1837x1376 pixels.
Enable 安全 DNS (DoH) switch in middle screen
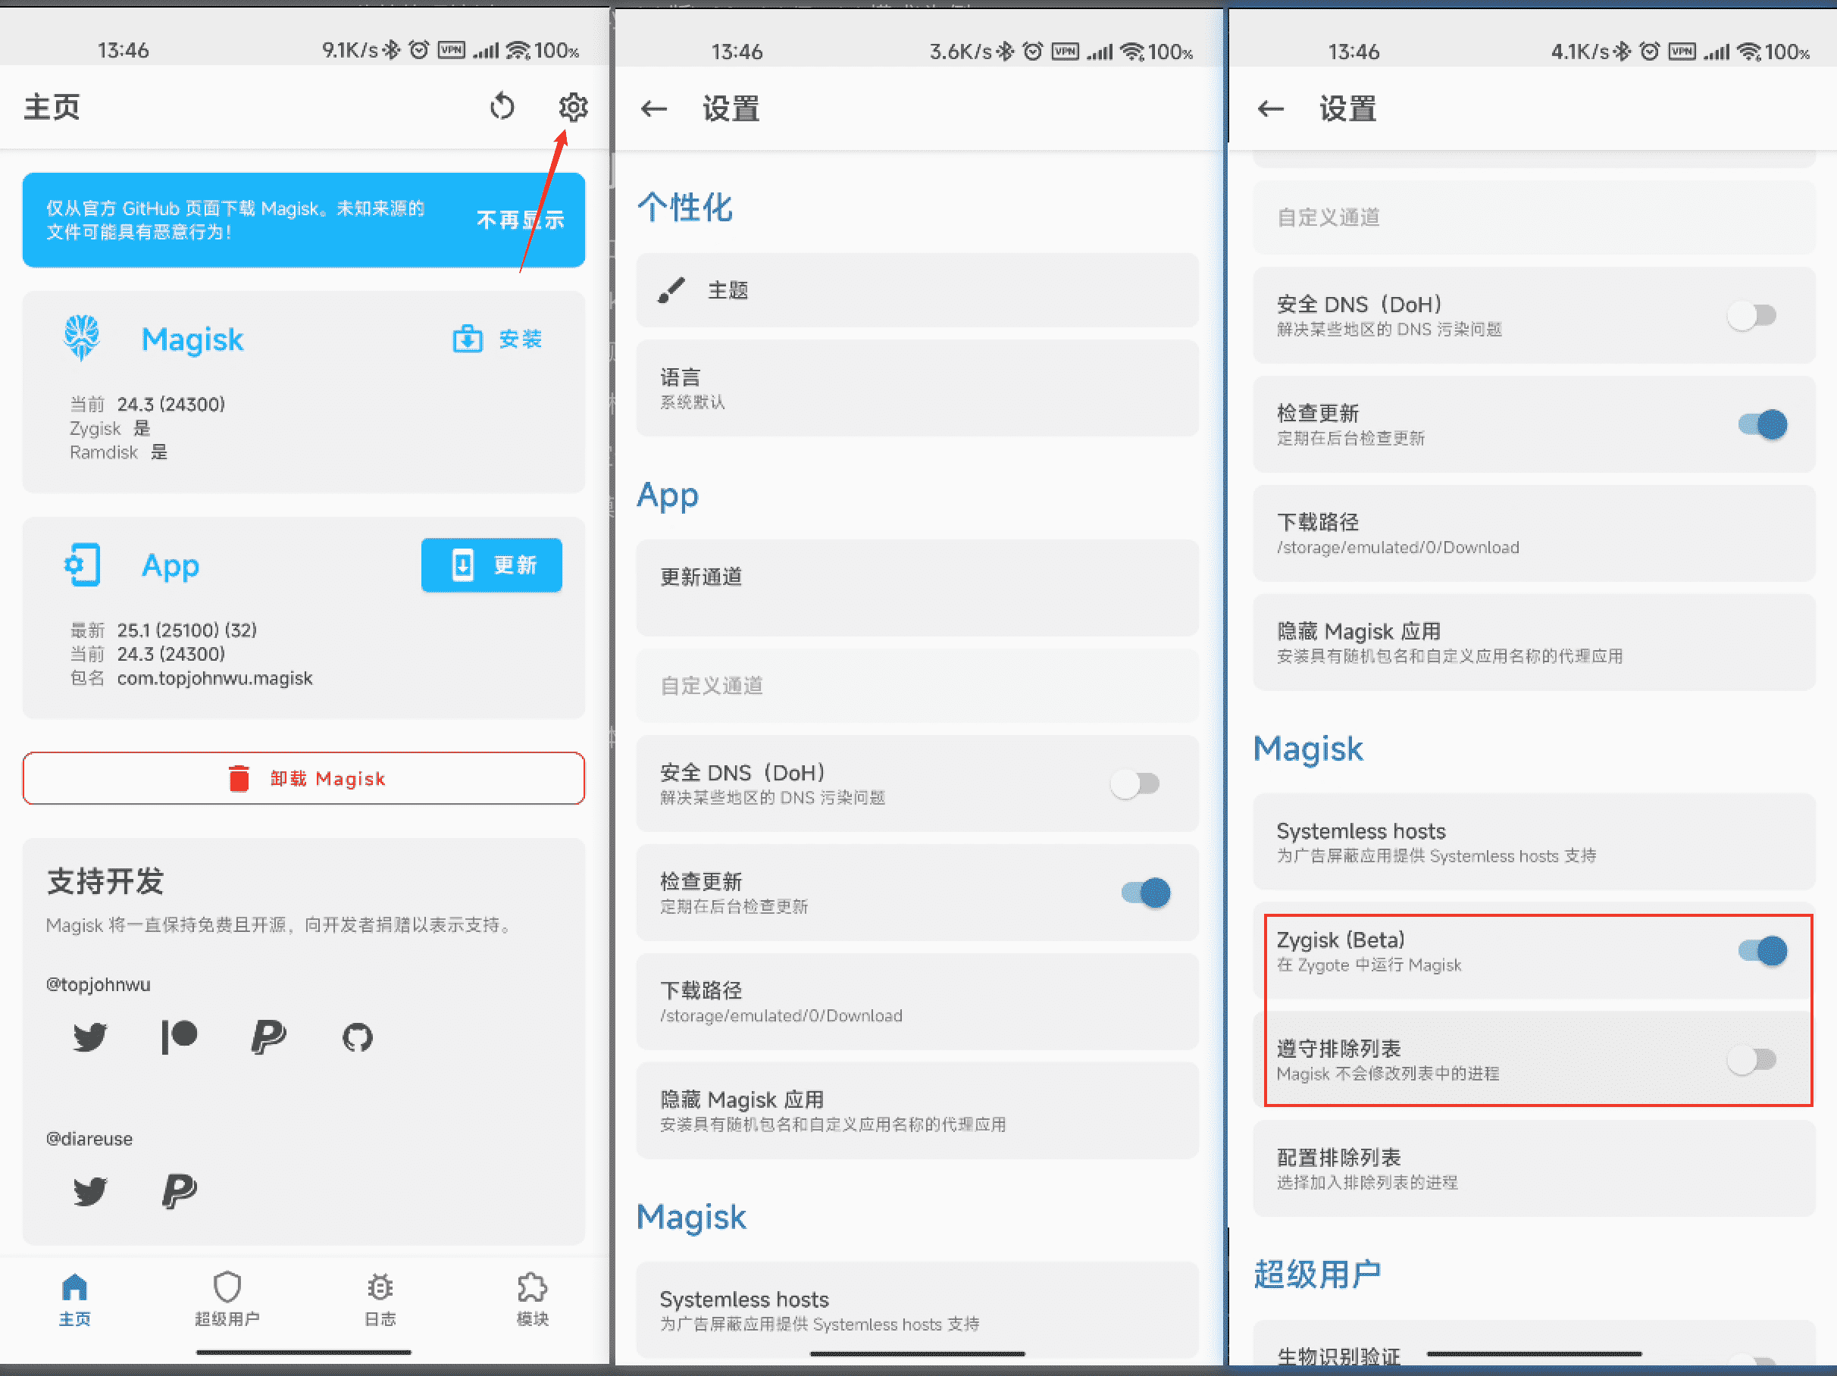click(1135, 783)
